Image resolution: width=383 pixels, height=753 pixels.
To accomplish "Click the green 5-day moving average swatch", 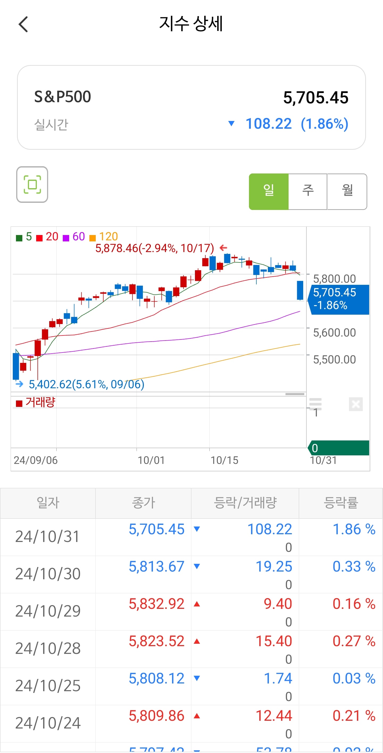I will (x=19, y=238).
